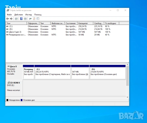Click the action pane toolbar icon
This screenshot has height=123, width=147.
(x=25, y=19)
